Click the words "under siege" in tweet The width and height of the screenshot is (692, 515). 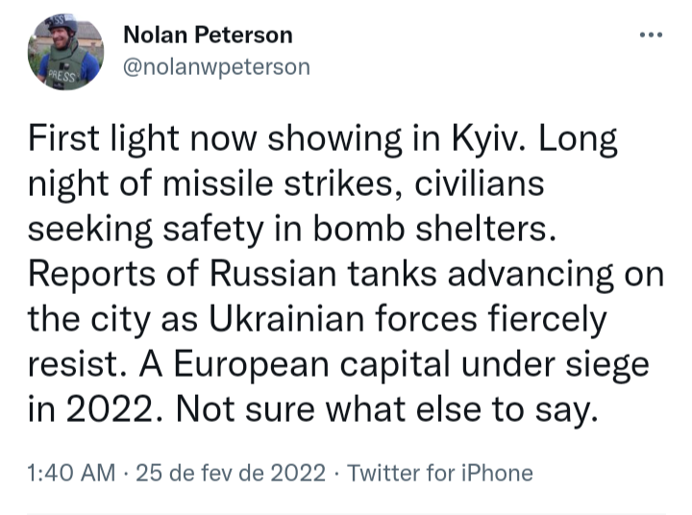click(573, 364)
